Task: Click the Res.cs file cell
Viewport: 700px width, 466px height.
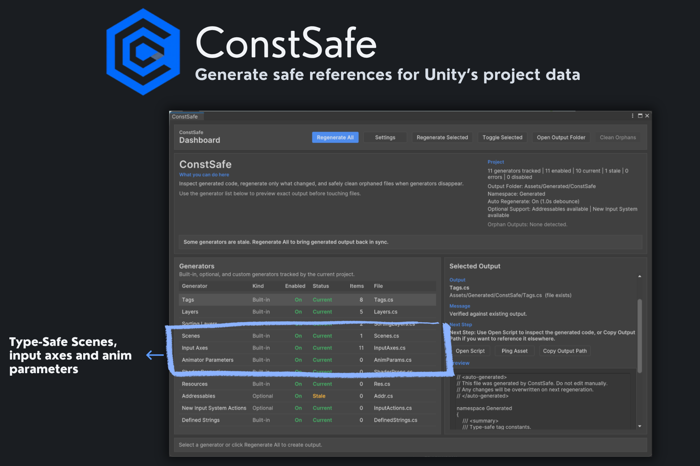Action: [382, 384]
